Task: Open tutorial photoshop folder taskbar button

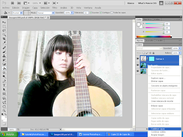Action: coord(34,134)
